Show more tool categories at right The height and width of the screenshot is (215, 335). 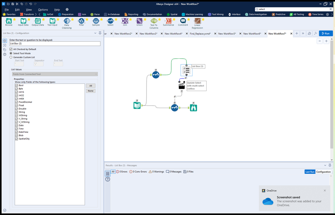pyautogui.click(x=332, y=14)
